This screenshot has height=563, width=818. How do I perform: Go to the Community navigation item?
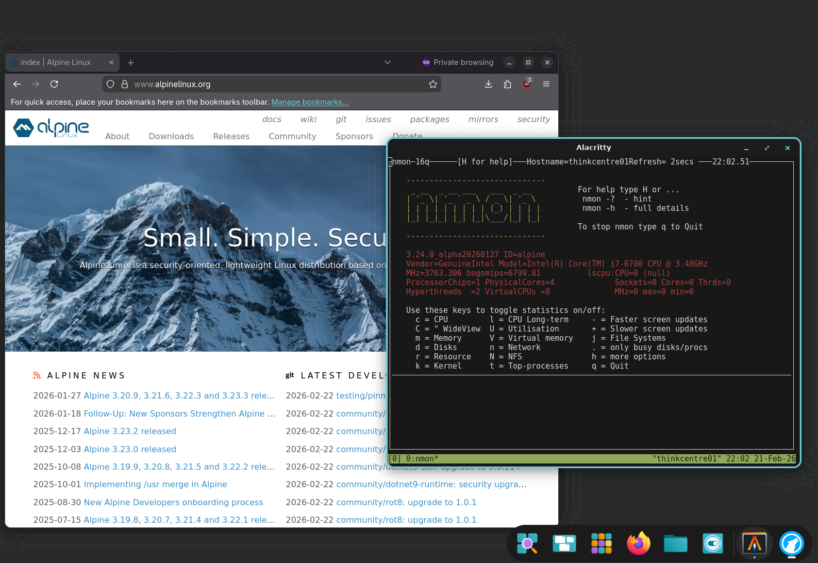[x=292, y=136]
